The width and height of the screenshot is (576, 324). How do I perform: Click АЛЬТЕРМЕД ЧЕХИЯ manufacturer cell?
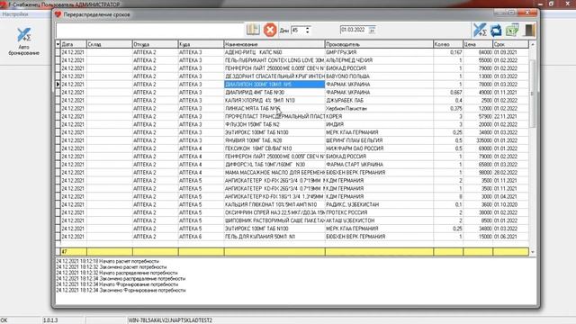click(x=379, y=60)
